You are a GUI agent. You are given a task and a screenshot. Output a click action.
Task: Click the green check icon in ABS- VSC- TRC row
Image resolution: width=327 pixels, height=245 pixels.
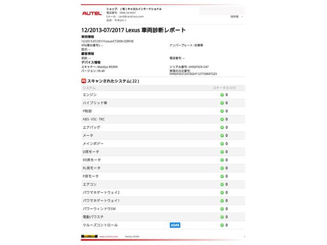coord(222,119)
